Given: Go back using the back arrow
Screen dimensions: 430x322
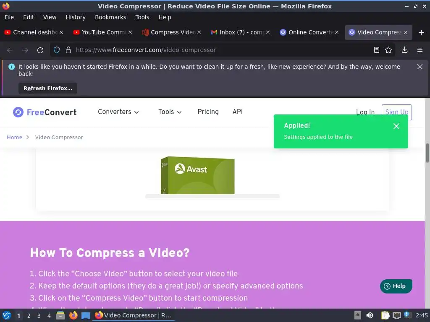Looking at the screenshot, I should pyautogui.click(x=10, y=50).
